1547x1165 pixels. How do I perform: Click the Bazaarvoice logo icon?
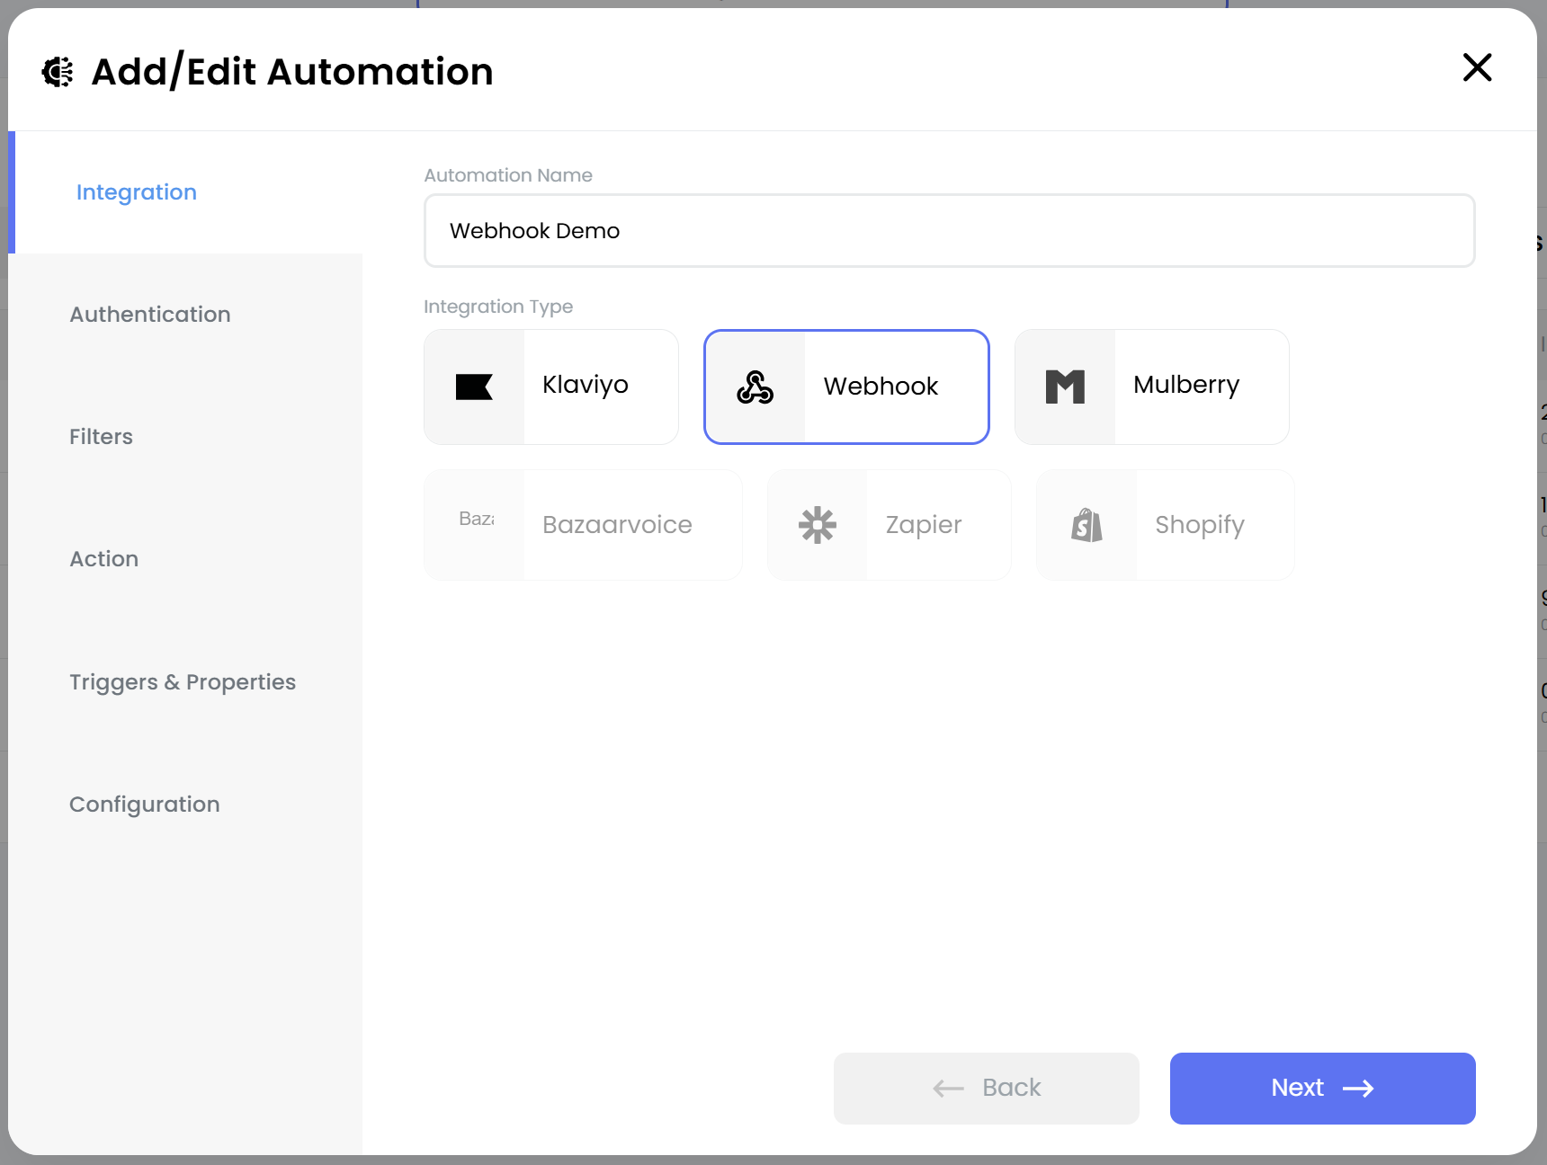476,519
